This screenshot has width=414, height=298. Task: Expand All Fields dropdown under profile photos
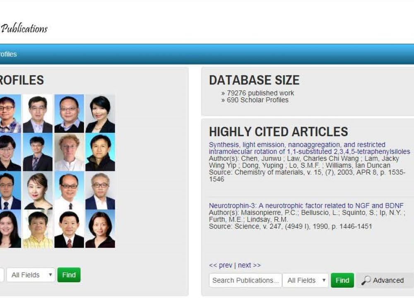click(31, 275)
